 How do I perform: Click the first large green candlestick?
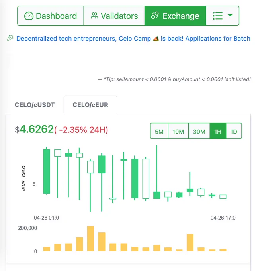[x=47, y=171]
